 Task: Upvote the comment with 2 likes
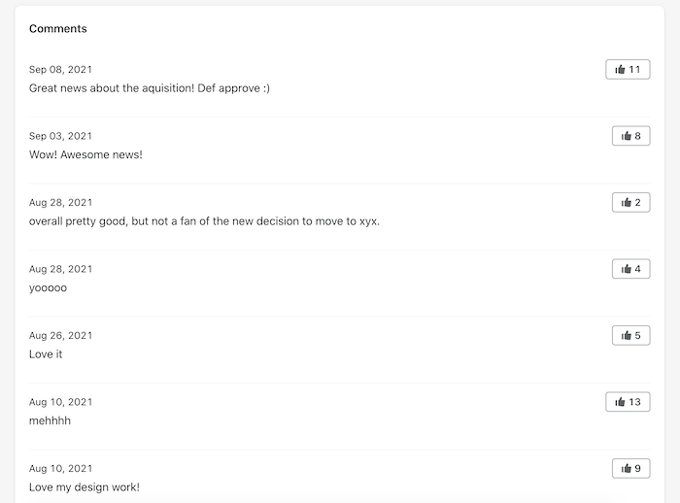[631, 203]
